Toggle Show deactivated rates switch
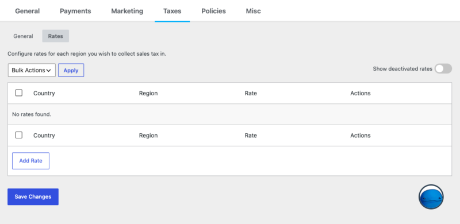The width and height of the screenshot is (460, 224). pos(443,69)
